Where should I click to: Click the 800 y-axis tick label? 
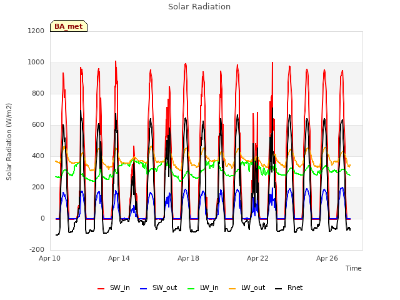[x=38, y=93]
